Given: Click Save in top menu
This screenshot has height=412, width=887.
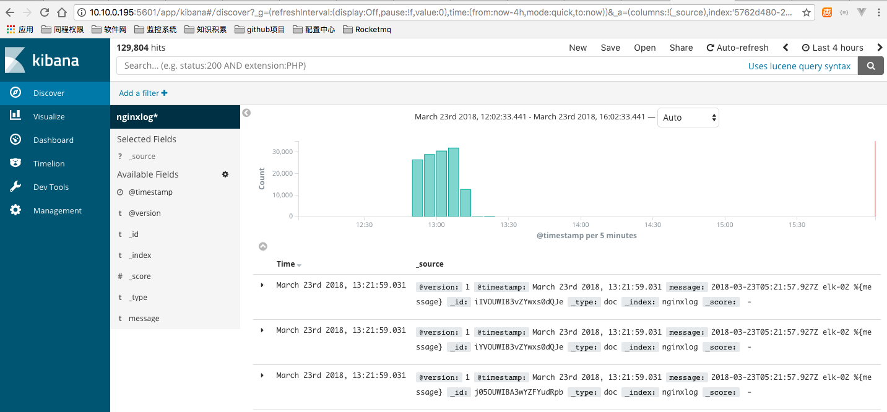Looking at the screenshot, I should pos(610,48).
